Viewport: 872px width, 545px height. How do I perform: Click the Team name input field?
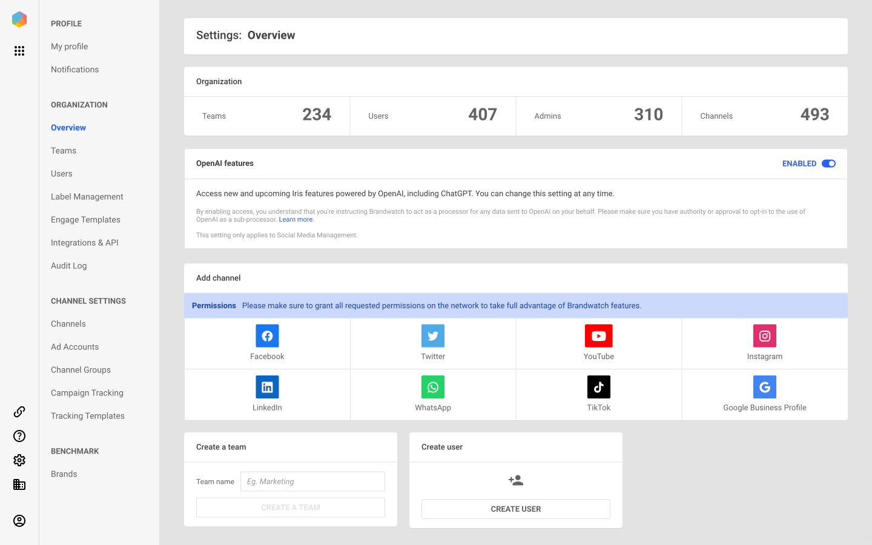[x=312, y=481]
